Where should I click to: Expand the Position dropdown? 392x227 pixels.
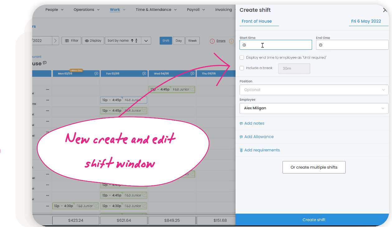[314, 90]
